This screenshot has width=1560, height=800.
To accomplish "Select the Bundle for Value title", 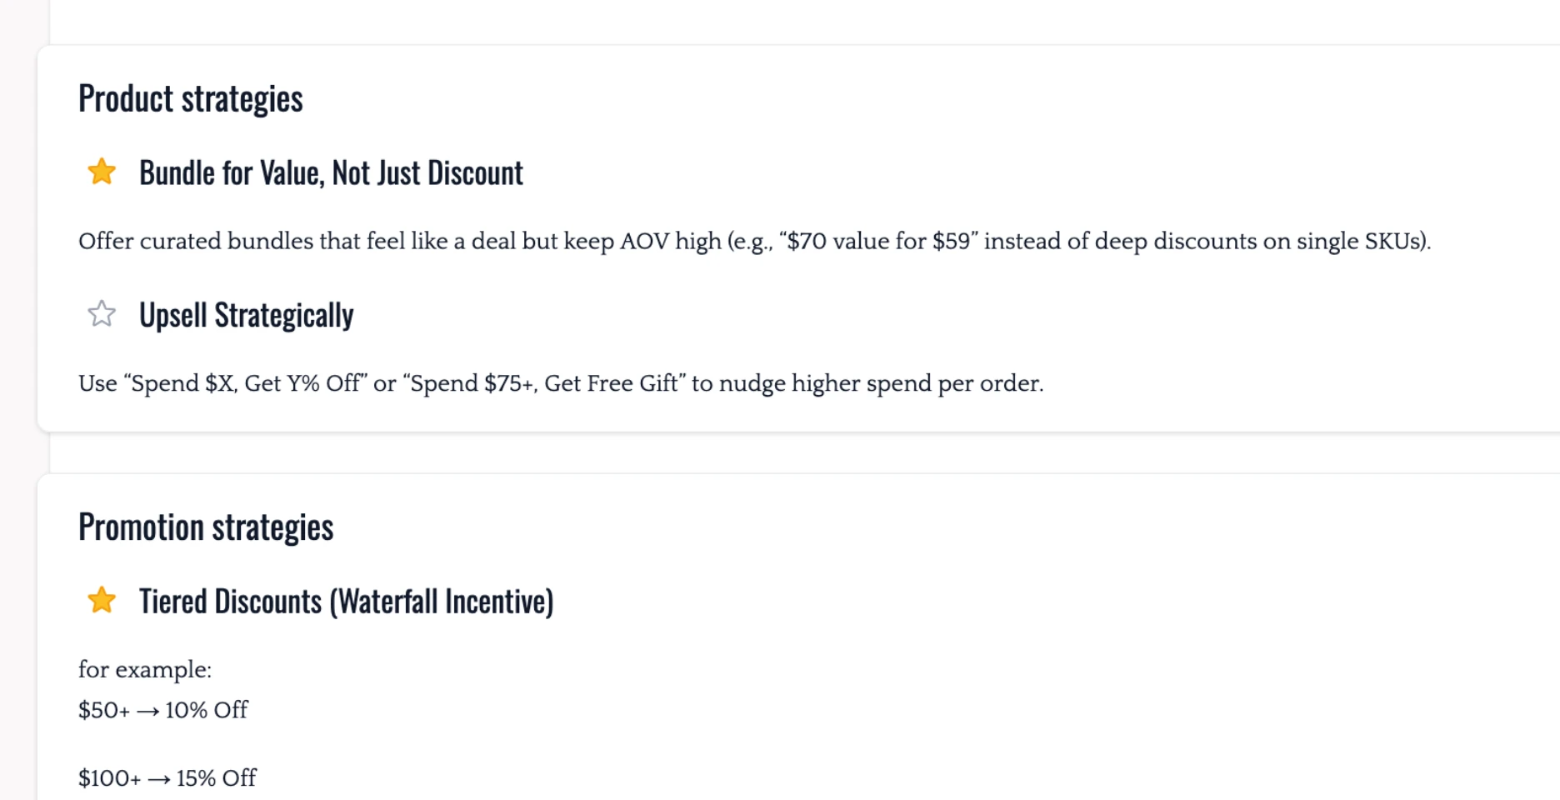I will [331, 173].
